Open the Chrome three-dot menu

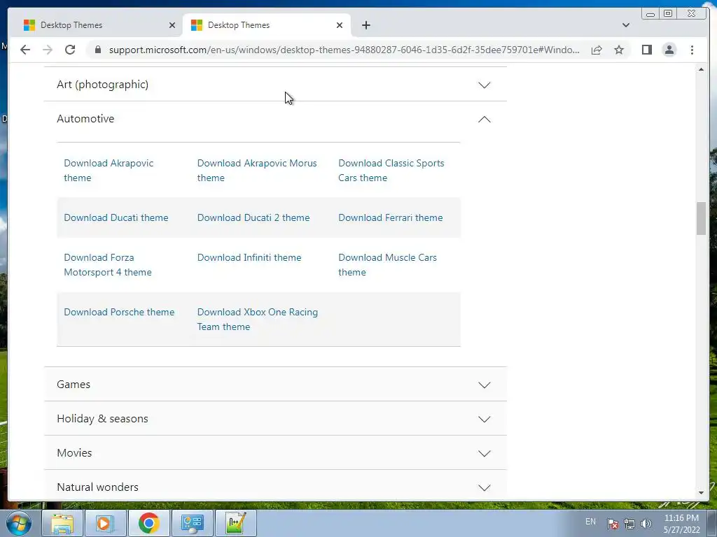click(692, 50)
